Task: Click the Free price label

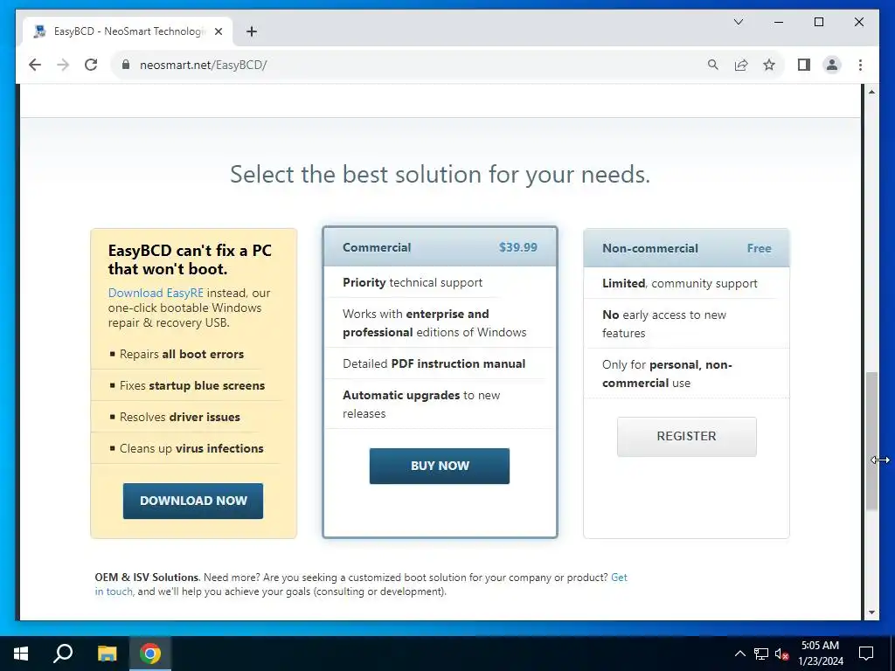Action: 760,248
